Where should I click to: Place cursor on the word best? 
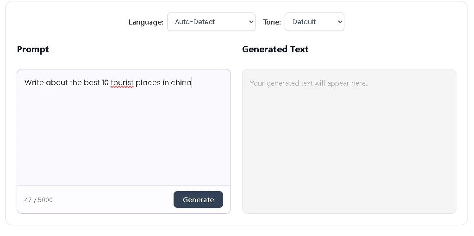(92, 83)
